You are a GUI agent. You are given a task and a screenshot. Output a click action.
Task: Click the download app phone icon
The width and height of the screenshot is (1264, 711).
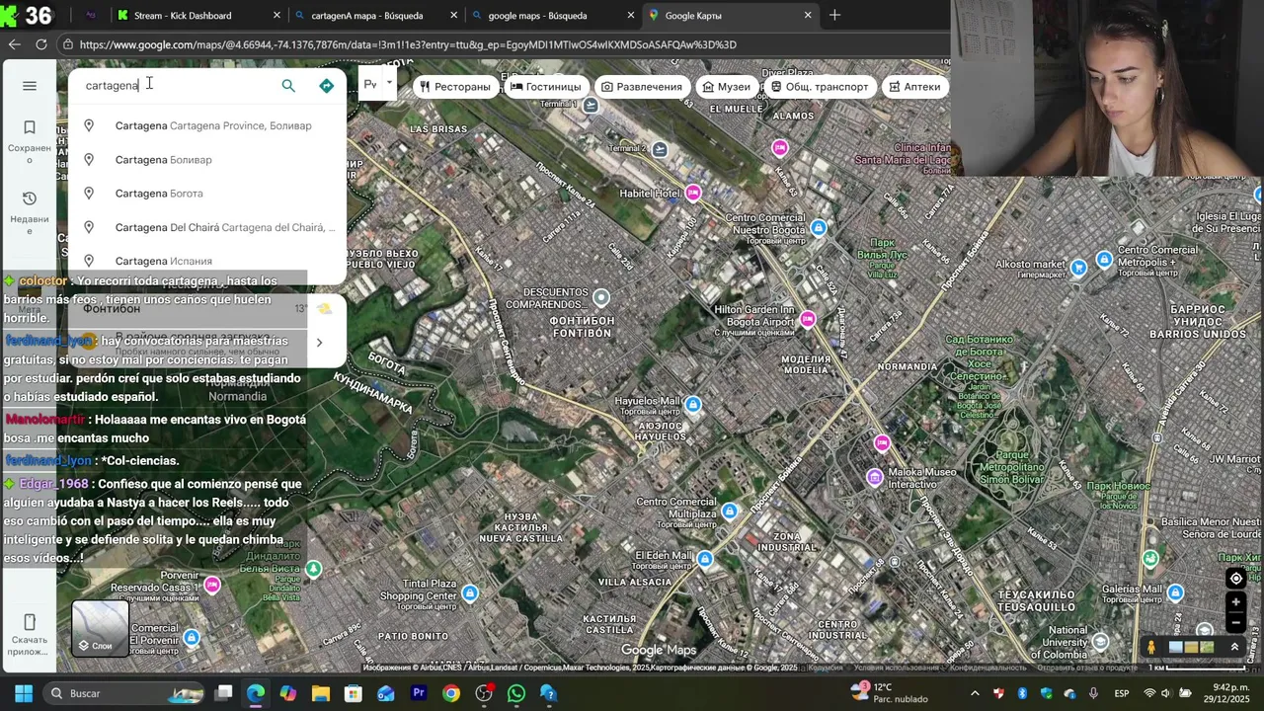(x=30, y=622)
